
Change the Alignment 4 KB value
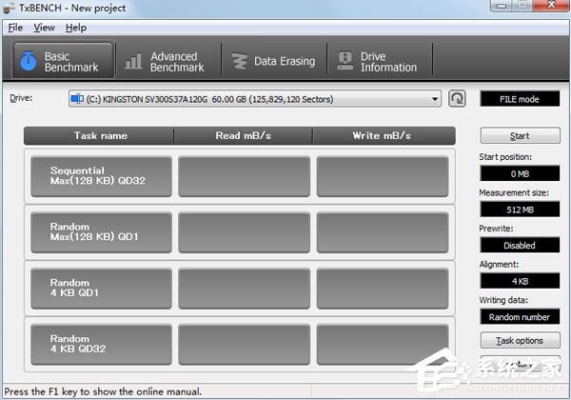[x=520, y=281]
